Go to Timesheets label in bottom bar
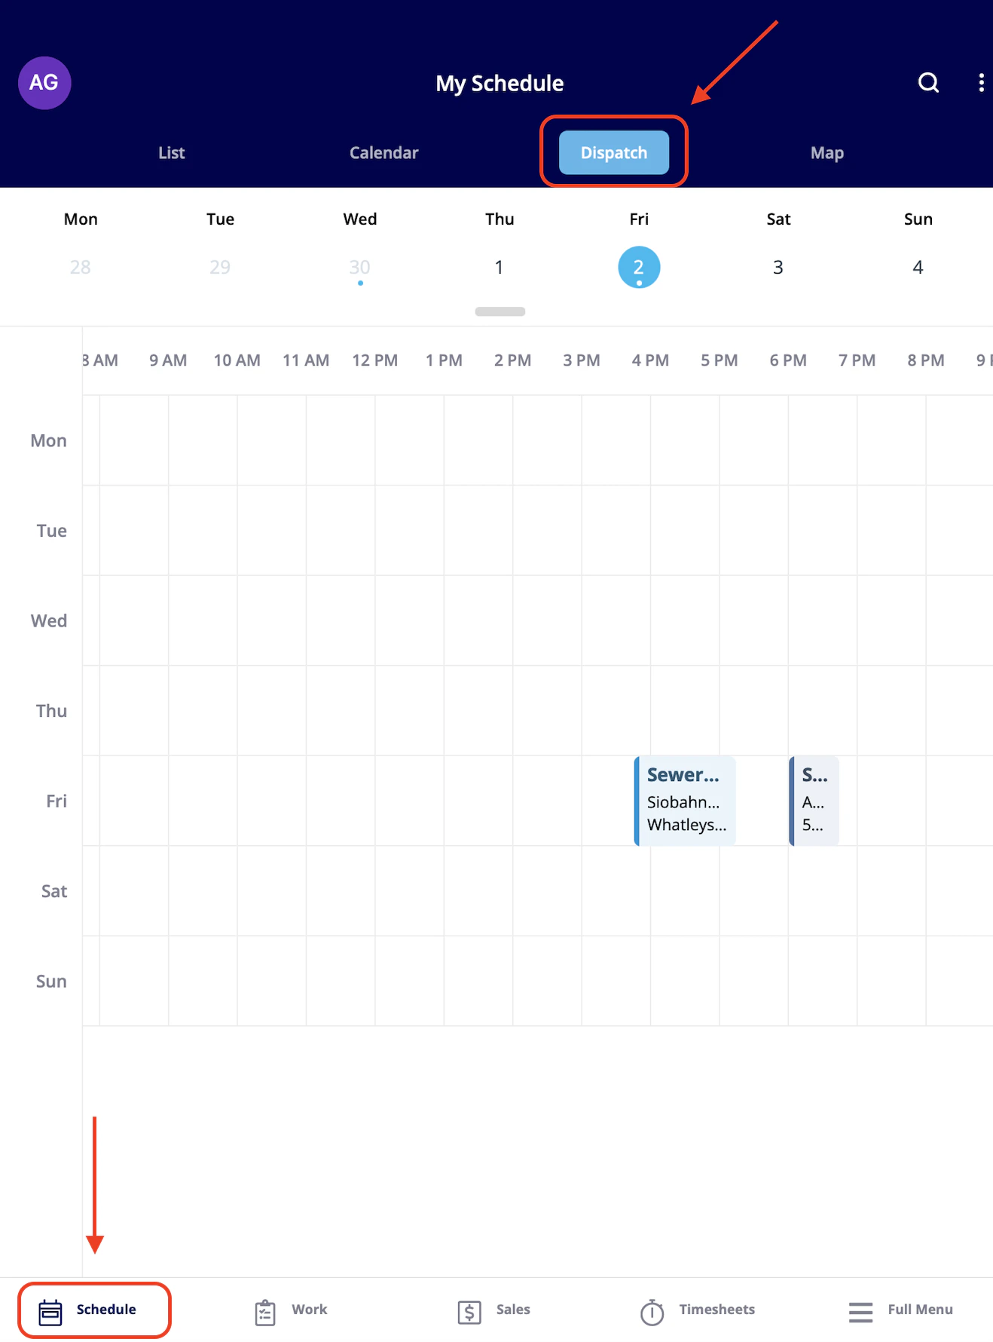Screen dimensions: 993x1342 pos(717,1310)
